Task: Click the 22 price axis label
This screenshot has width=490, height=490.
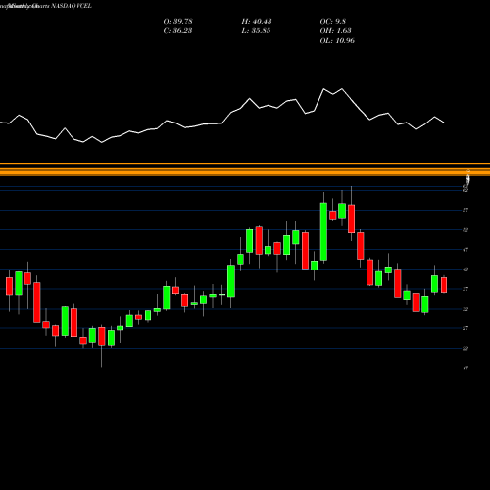Action: pyautogui.click(x=465, y=349)
